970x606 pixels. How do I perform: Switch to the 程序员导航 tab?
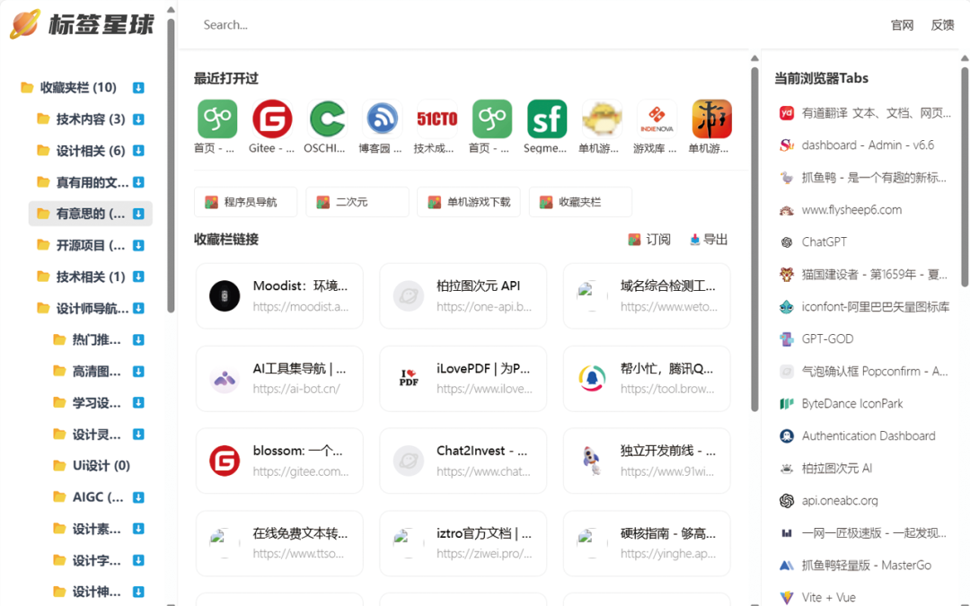tap(245, 201)
